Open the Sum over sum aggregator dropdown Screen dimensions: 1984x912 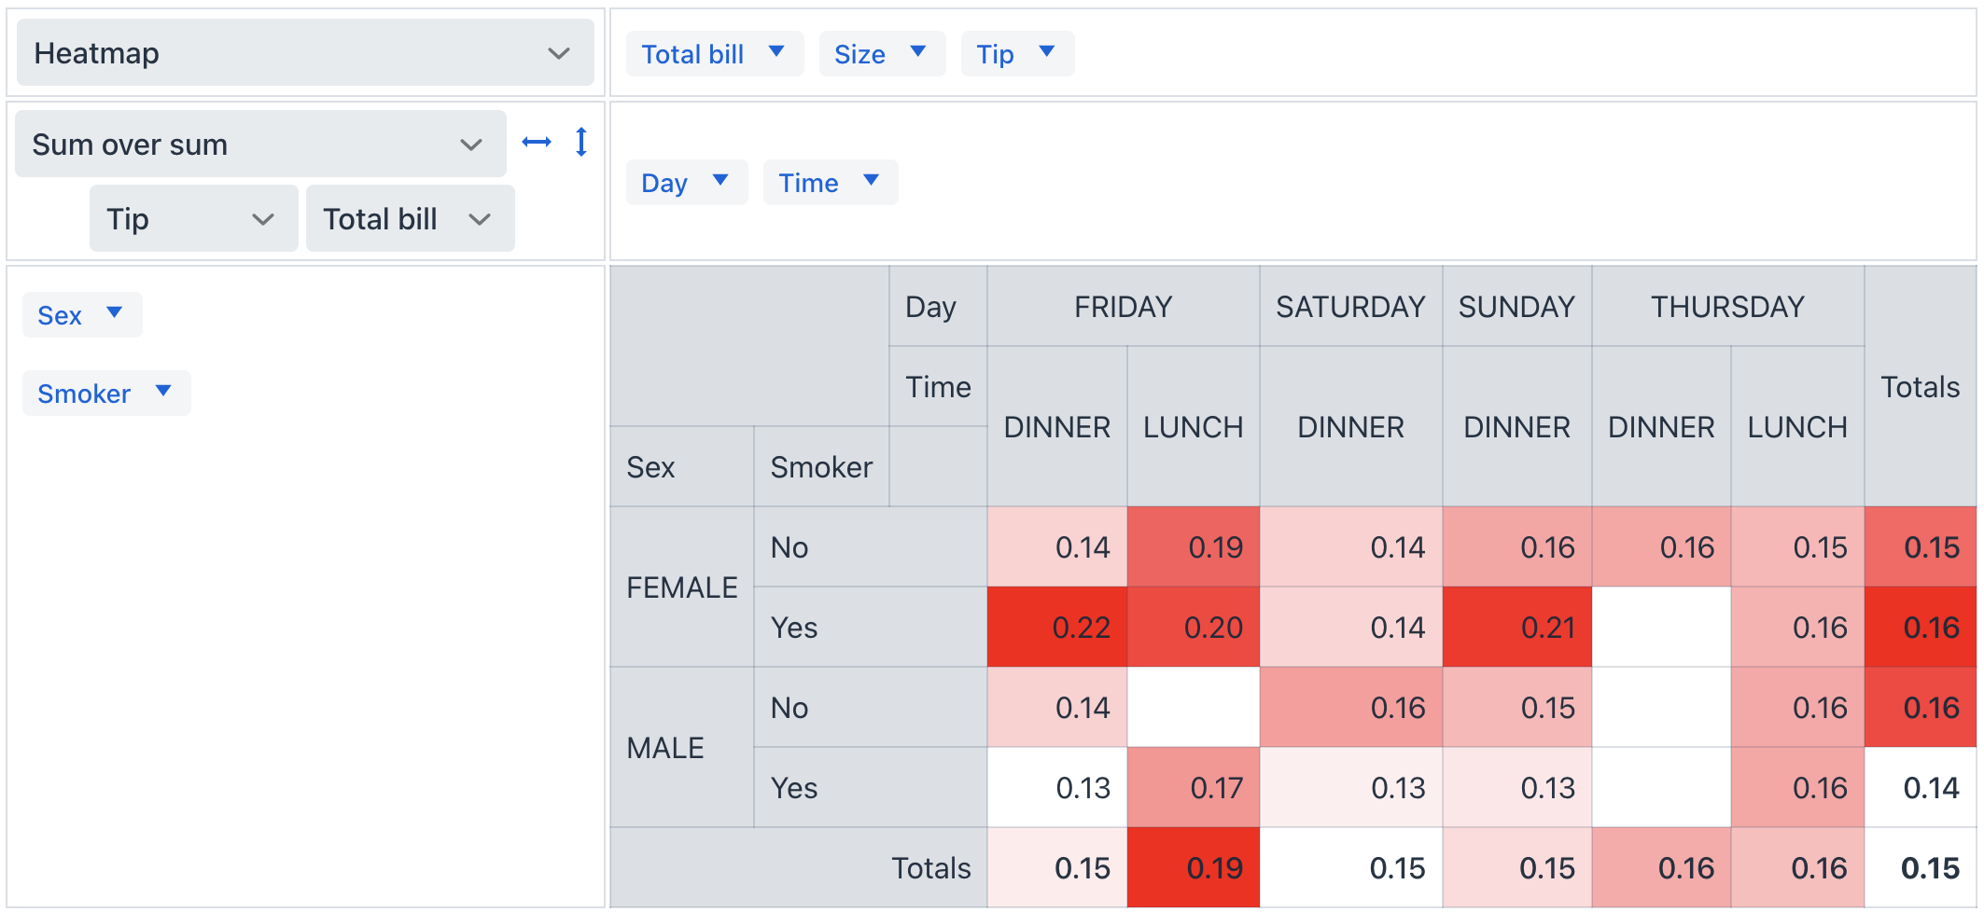coord(261,144)
